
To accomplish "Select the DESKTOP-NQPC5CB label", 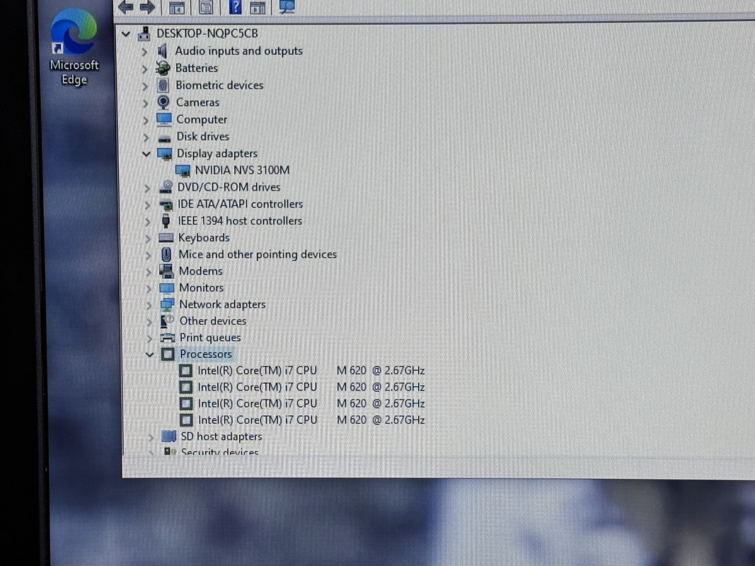I will [207, 34].
